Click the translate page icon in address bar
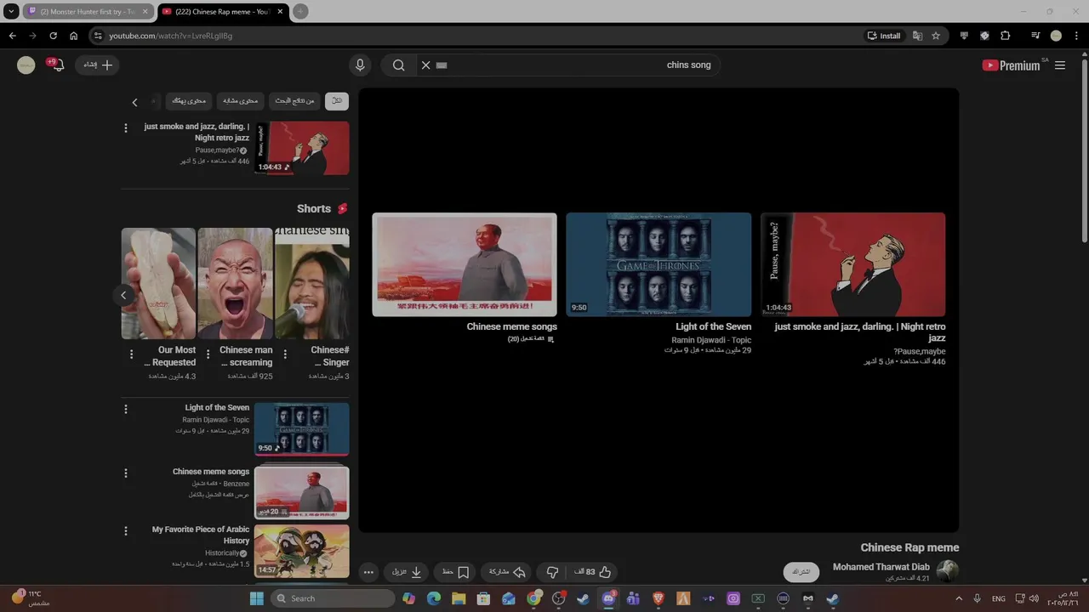 click(917, 36)
